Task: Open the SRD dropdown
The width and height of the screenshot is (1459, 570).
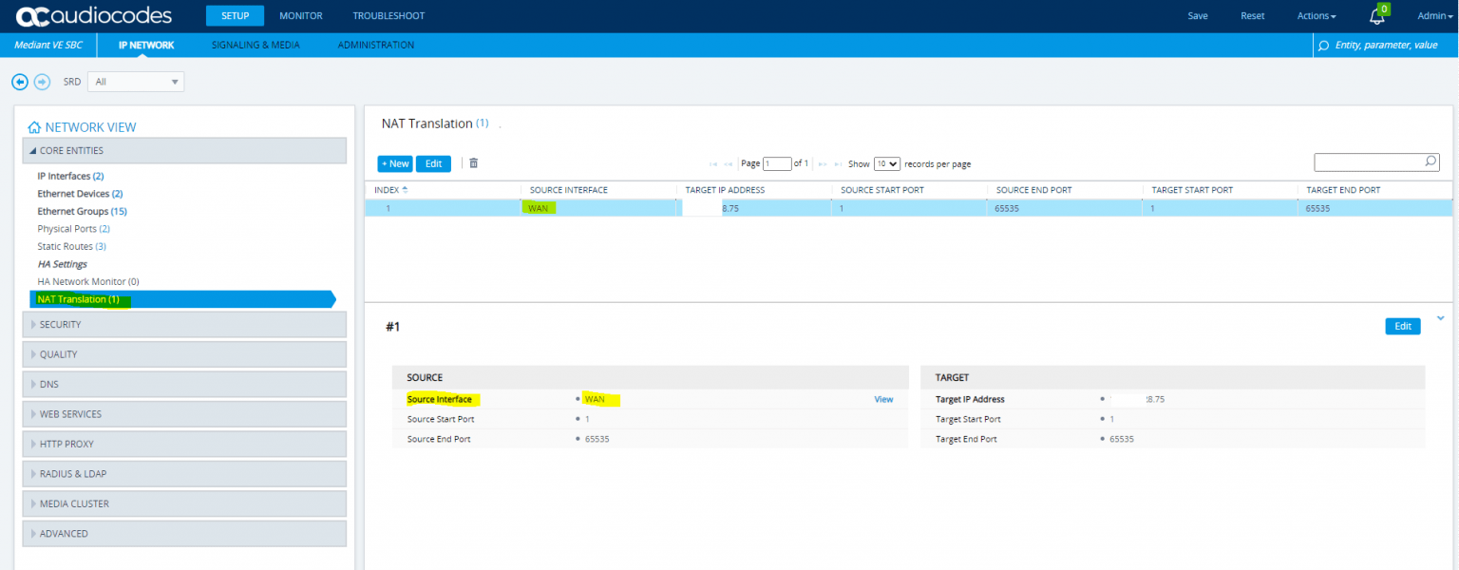Action: 136,82
